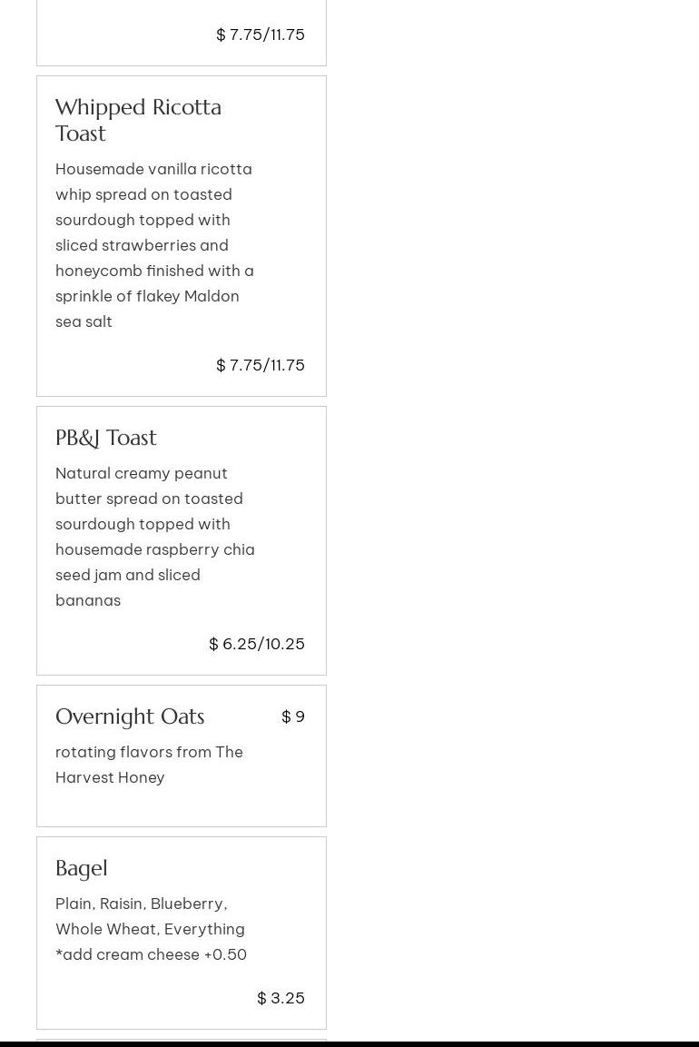Click 'rotating flavors from The' description
The height and width of the screenshot is (1047, 699).
point(149,752)
